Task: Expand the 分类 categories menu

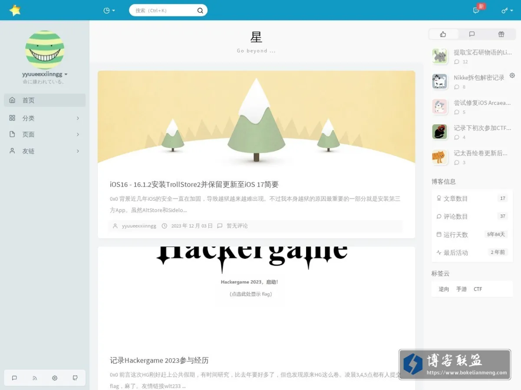Action: pyautogui.click(x=45, y=118)
